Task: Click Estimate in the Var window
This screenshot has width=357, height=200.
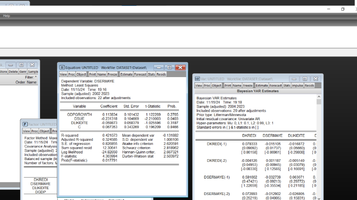Action: click(x=262, y=86)
